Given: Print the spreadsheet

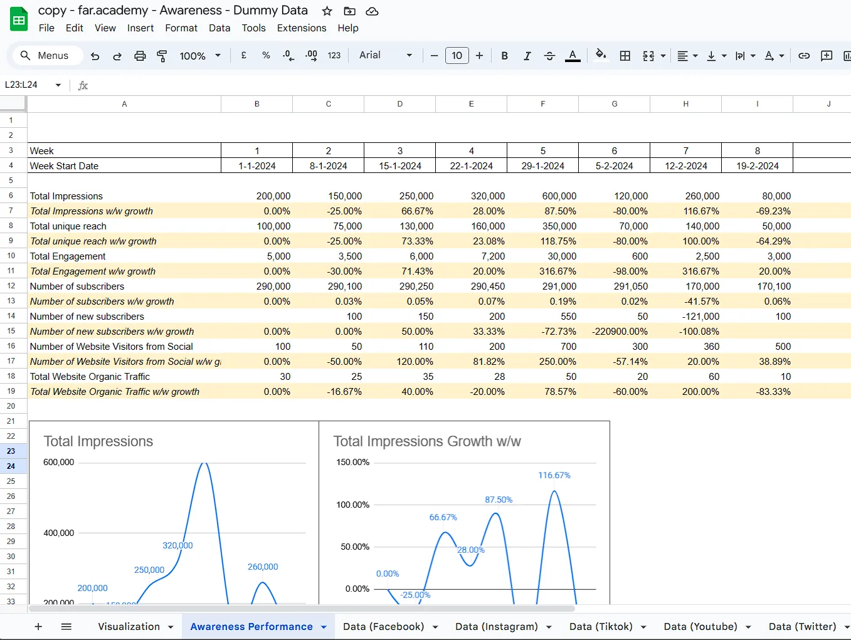Looking at the screenshot, I should click(140, 56).
